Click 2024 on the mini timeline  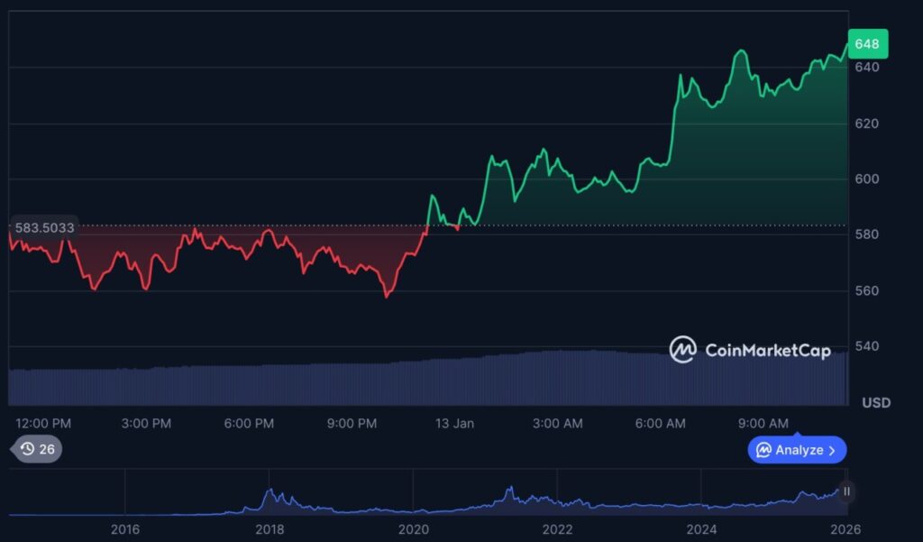point(702,528)
